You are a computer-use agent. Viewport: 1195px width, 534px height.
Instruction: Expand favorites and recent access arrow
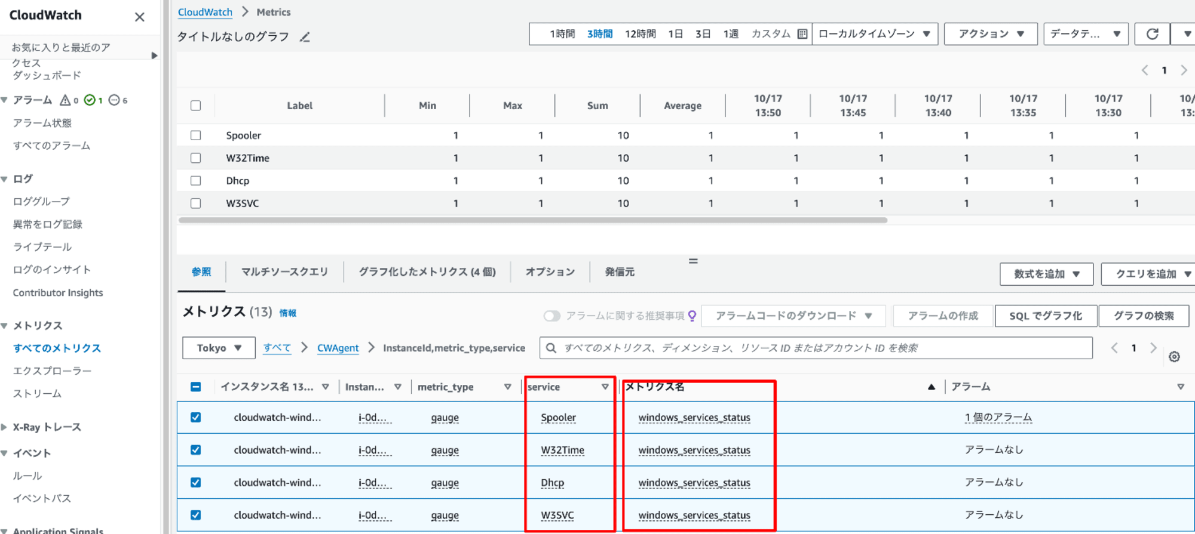(154, 55)
